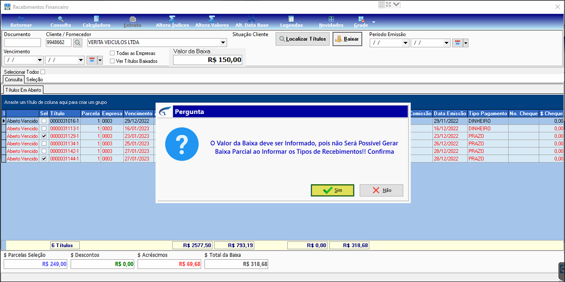The image size is (565, 282).
Task: Click the Alt. Data Base tools icon
Action: click(x=252, y=19)
